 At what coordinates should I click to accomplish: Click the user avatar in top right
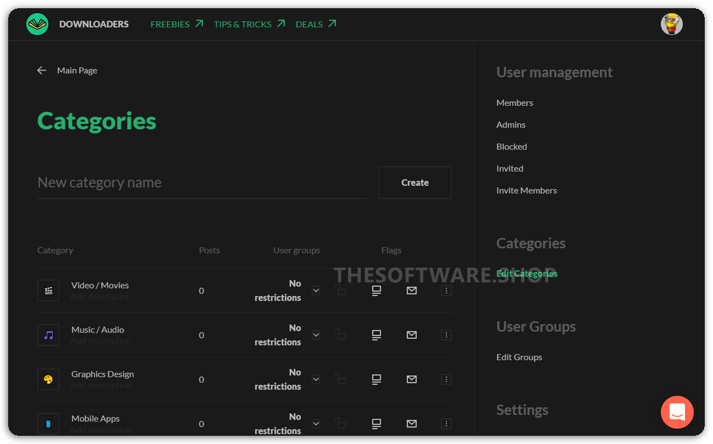(671, 24)
